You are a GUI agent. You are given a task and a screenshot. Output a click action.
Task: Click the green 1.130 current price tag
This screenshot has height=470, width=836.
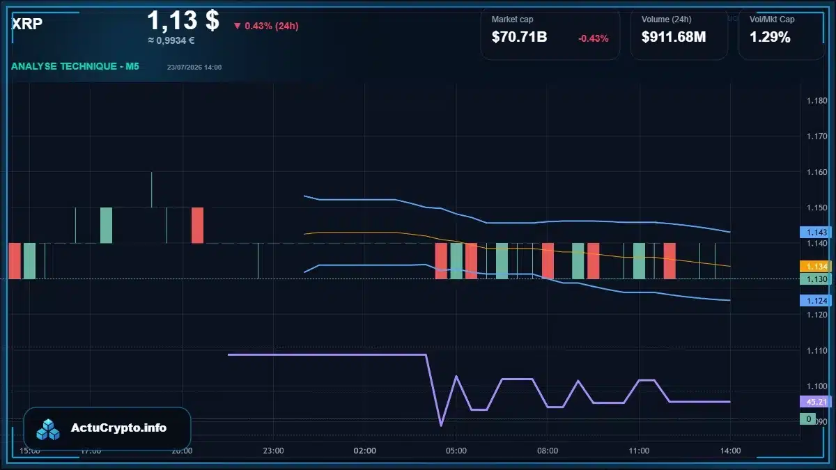[814, 279]
